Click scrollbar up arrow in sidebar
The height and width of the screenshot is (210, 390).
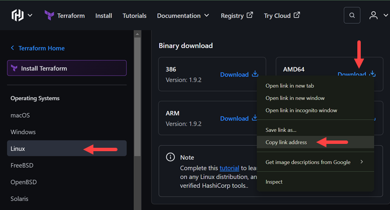pyautogui.click(x=137, y=34)
